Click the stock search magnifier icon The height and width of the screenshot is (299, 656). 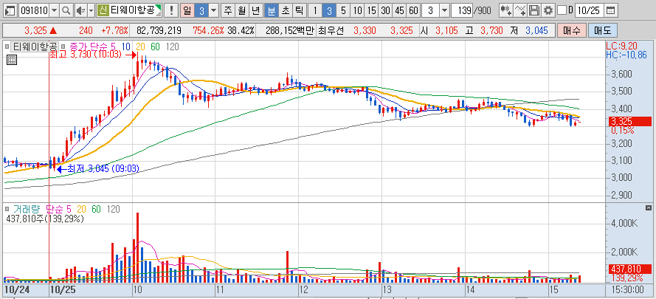click(x=66, y=10)
